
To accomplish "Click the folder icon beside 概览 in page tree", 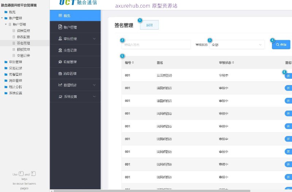I will [6, 12].
